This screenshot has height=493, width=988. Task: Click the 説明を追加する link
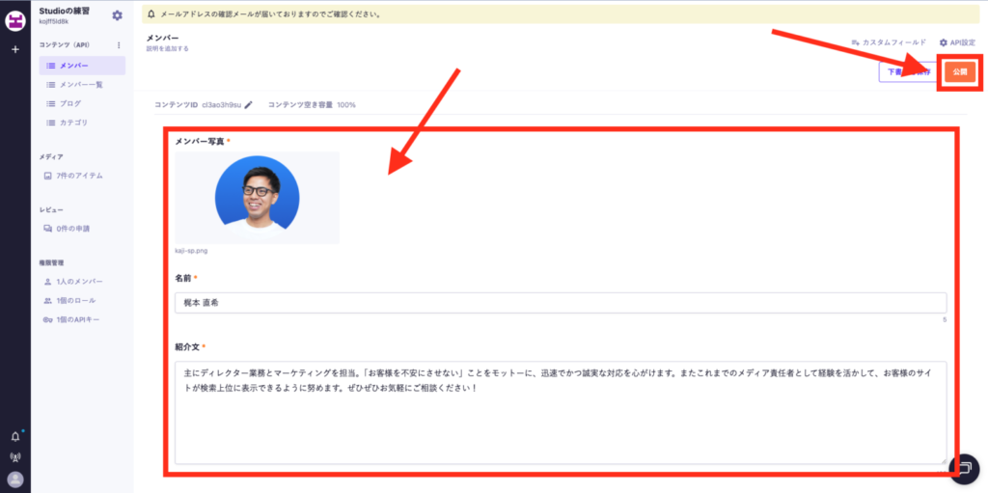click(168, 48)
